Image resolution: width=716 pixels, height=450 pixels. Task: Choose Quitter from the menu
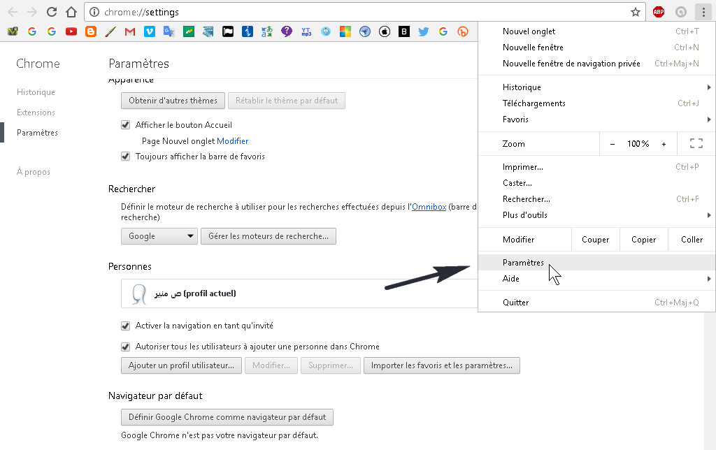[596, 302]
